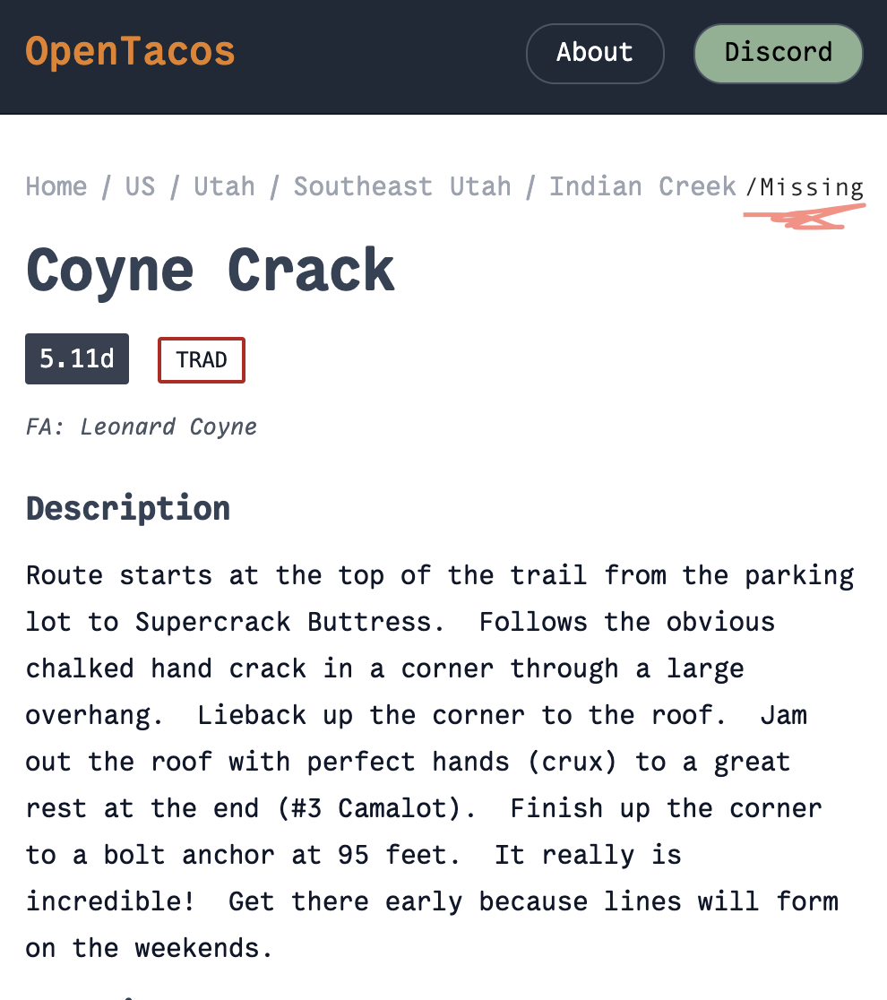Click the route grade label text
The width and height of the screenshot is (887, 1000).
tap(76, 358)
